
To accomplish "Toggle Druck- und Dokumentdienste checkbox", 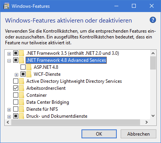I will click(x=16, y=116).
